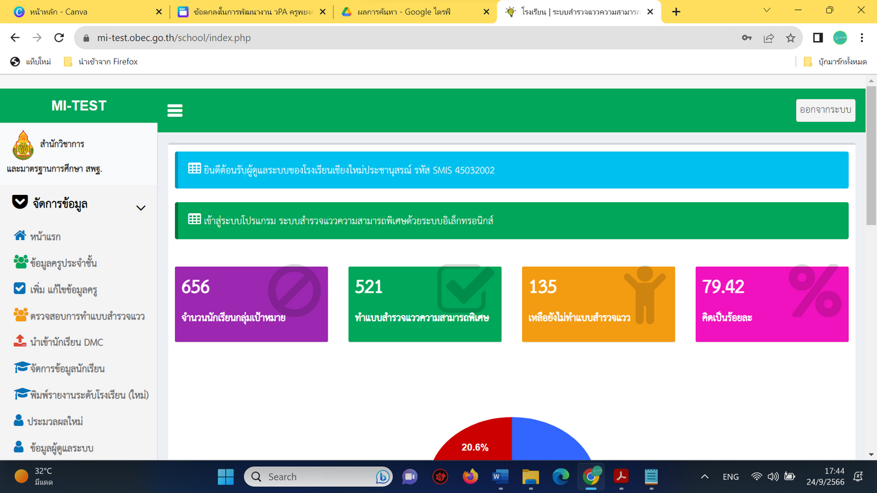The height and width of the screenshot is (493, 877).
Task: Collapse the จัดการข้อมูล sidebar section chevron
Action: pyautogui.click(x=140, y=208)
